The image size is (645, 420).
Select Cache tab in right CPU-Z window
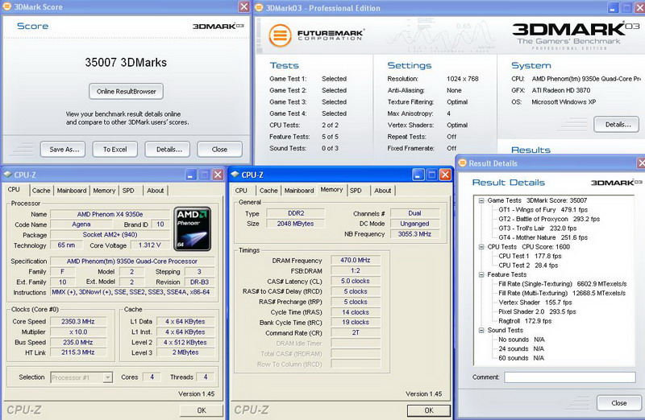point(268,191)
